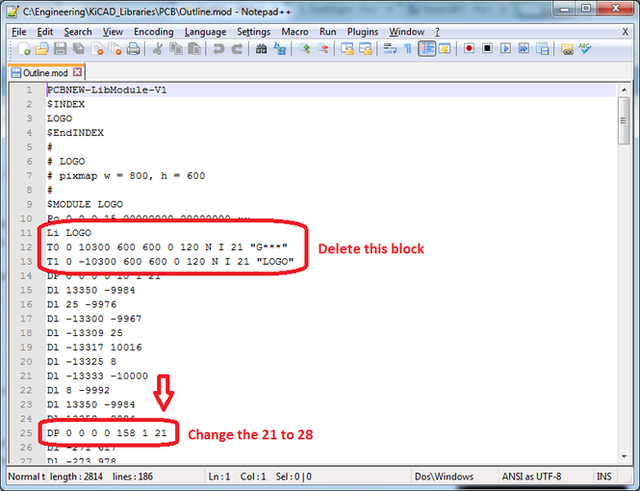Open the Macro menu
This screenshot has height=491, width=640.
coord(294,32)
